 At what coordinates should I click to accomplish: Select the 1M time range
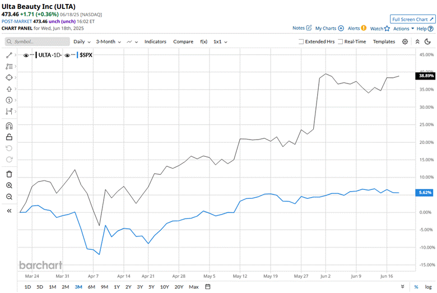pos(53,287)
